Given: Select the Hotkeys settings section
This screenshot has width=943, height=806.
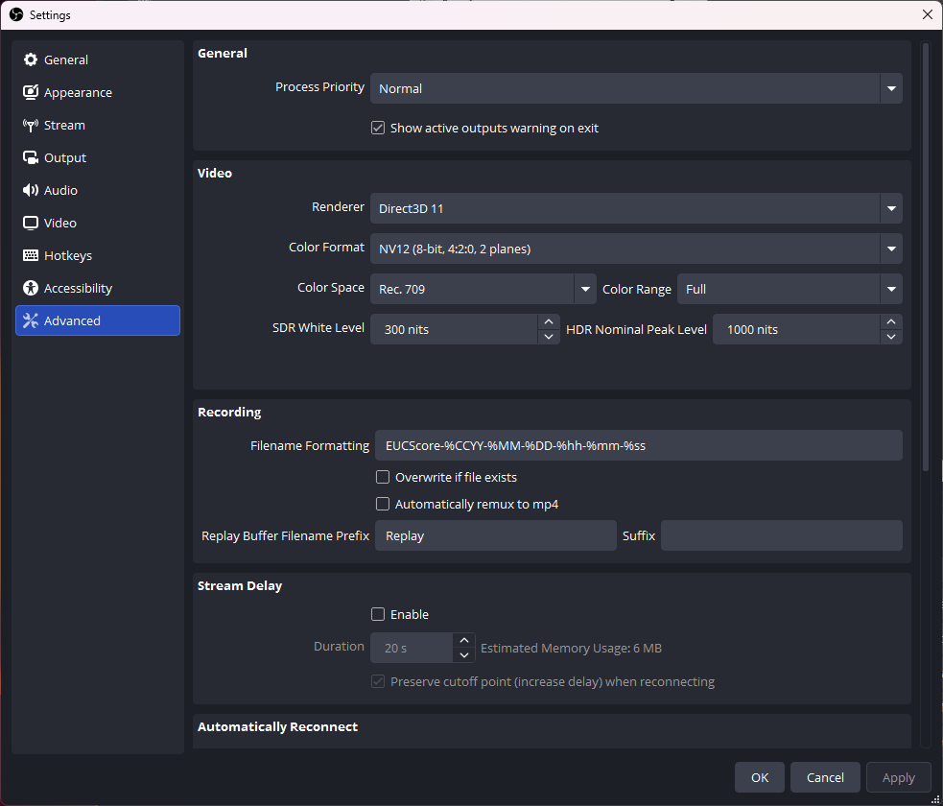Looking at the screenshot, I should (x=67, y=255).
